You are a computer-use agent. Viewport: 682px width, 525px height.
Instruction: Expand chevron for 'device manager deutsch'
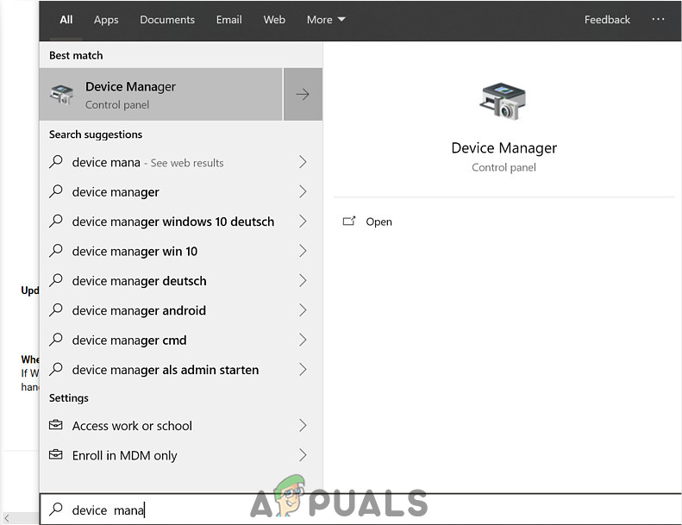[303, 280]
